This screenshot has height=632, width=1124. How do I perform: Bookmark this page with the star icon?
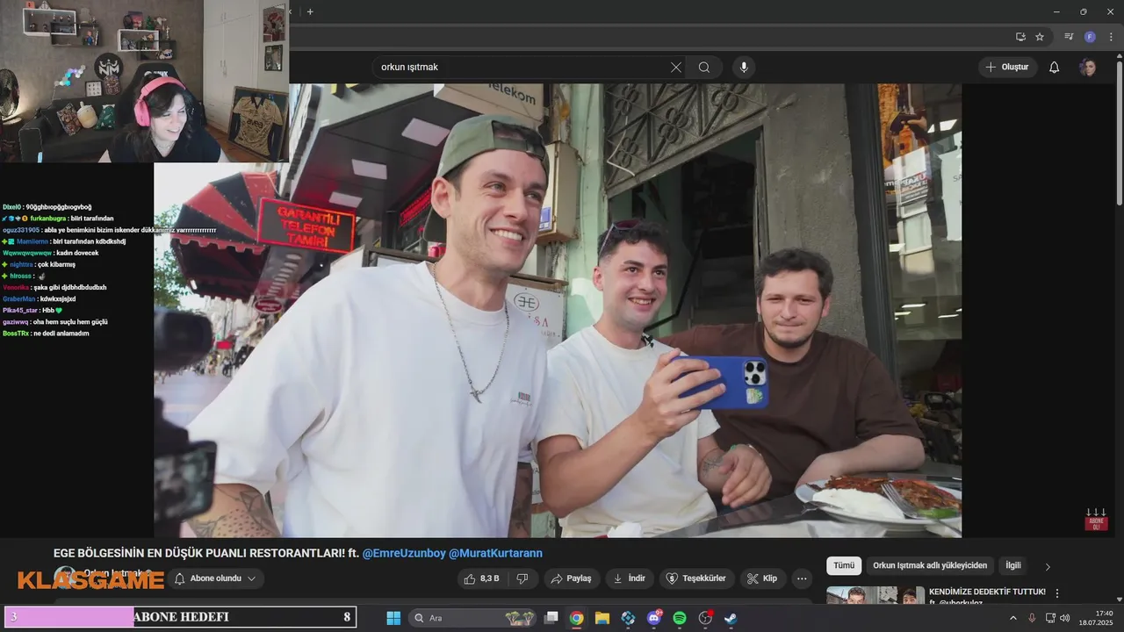(1040, 37)
